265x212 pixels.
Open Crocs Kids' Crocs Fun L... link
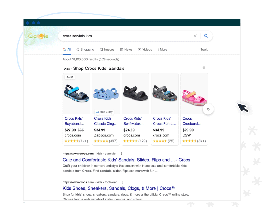[x=164, y=121]
